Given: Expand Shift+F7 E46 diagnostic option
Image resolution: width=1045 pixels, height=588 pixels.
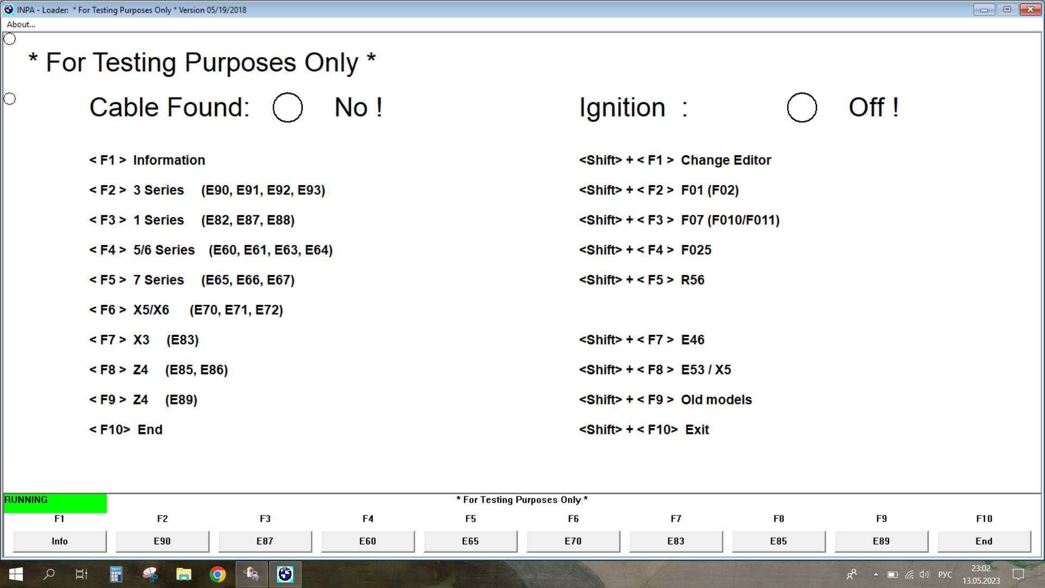Looking at the screenshot, I should click(642, 340).
